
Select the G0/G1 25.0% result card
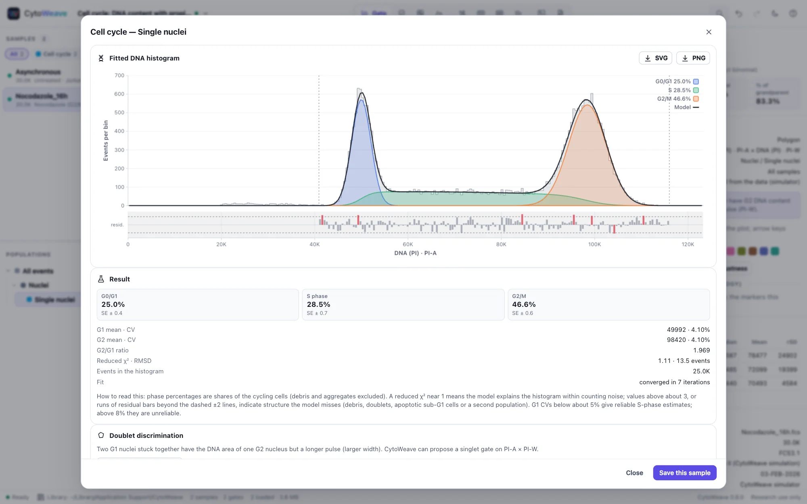point(198,304)
